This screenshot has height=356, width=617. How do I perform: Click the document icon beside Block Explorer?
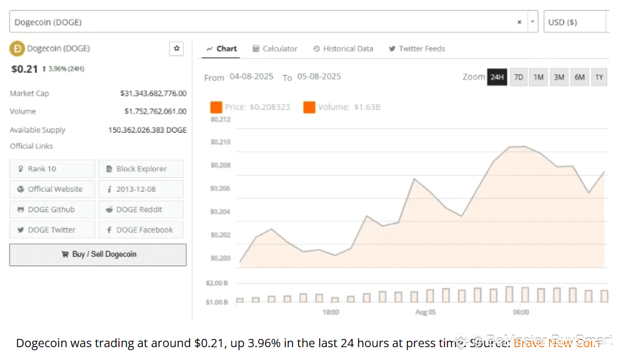(109, 169)
